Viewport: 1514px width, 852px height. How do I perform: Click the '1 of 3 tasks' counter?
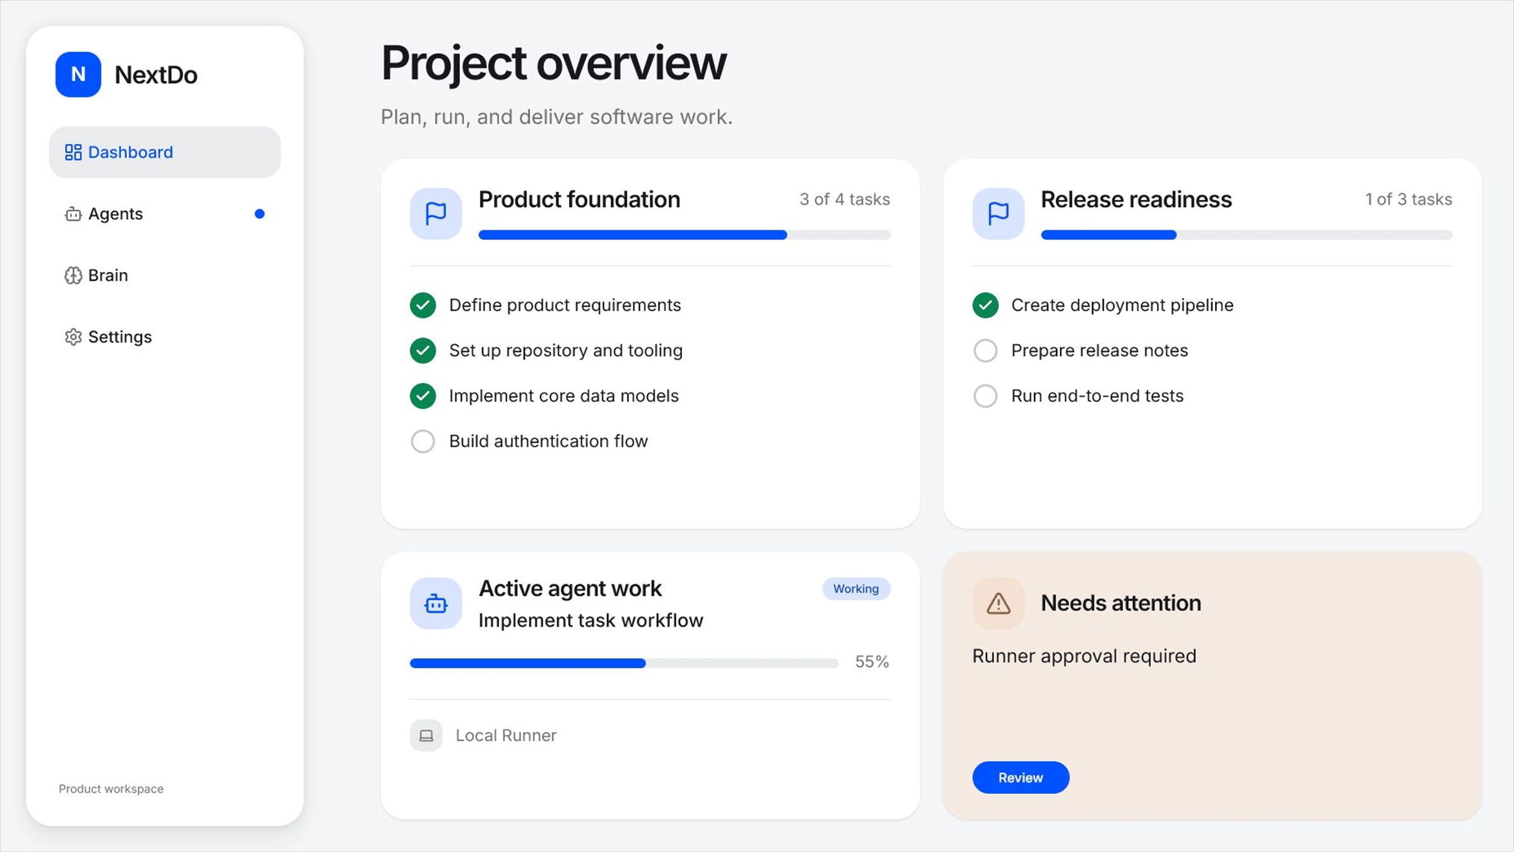(x=1409, y=199)
